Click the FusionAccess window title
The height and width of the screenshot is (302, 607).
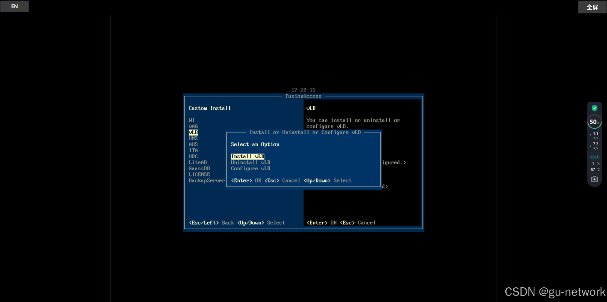pos(303,96)
